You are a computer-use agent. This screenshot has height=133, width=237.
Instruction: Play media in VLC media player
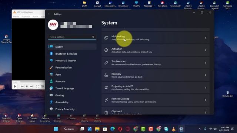pyautogui.click(x=15, y=86)
